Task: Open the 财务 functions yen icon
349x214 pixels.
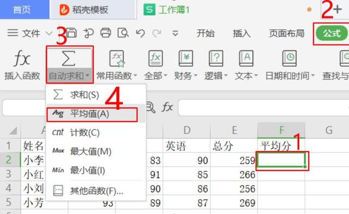Action: [x=185, y=59]
